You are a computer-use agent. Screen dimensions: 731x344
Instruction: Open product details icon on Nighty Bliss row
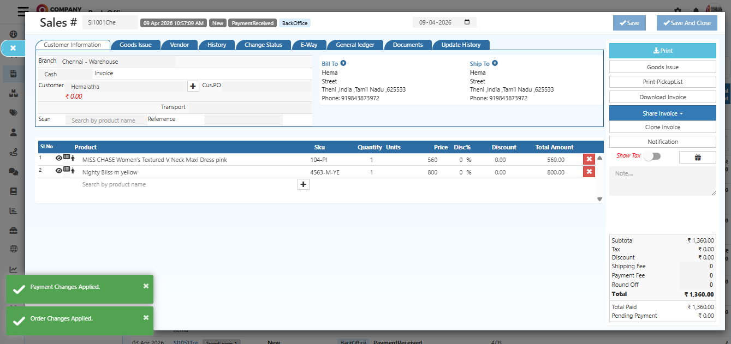point(66,170)
